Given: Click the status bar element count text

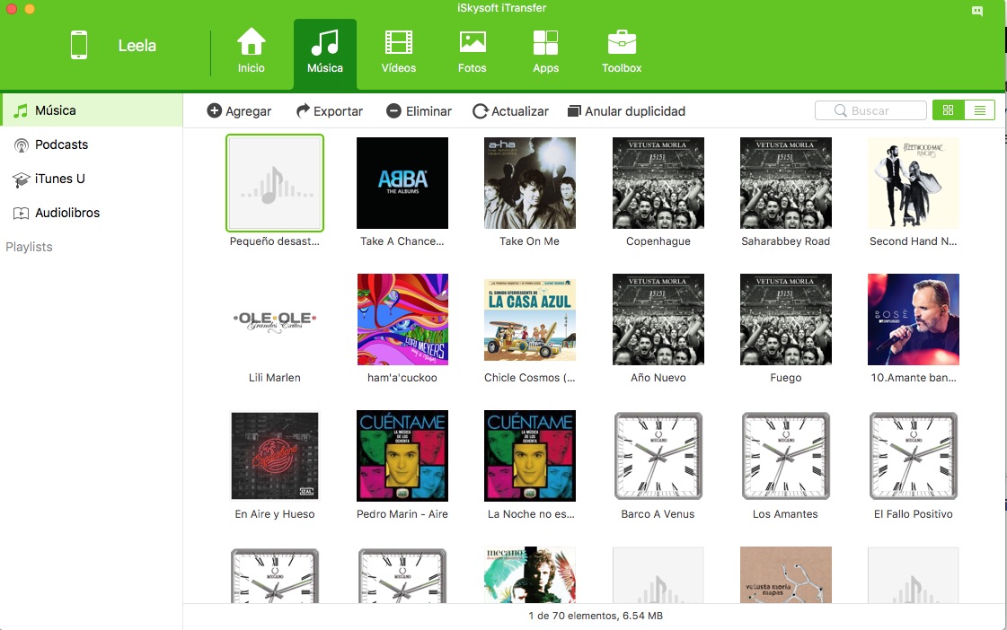Looking at the screenshot, I should tap(596, 616).
